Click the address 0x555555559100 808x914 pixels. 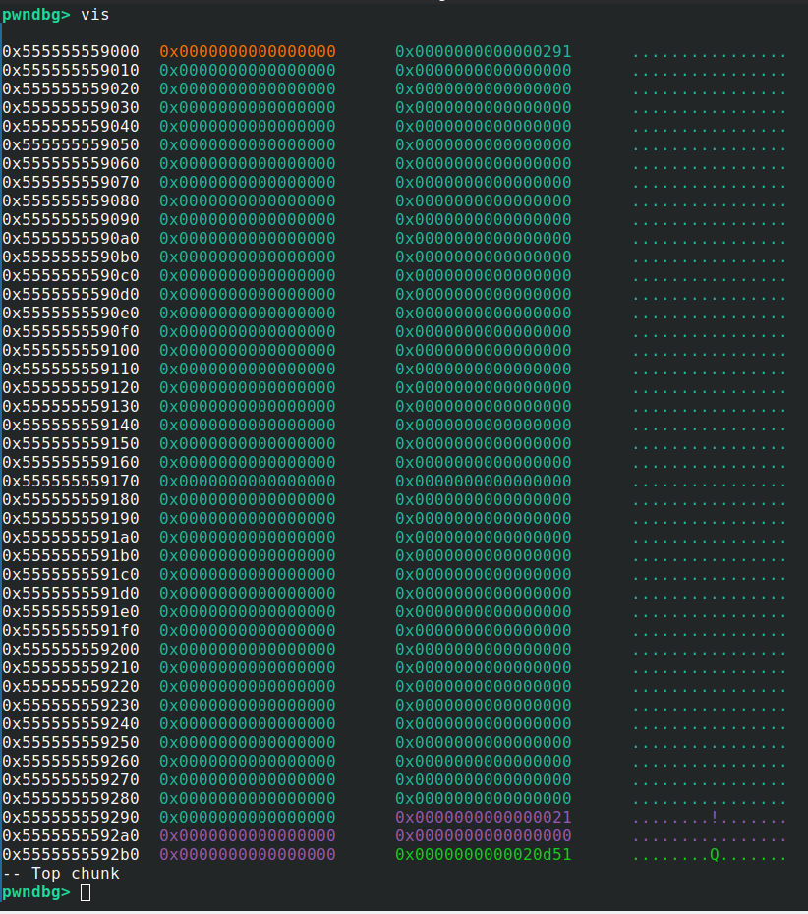(x=71, y=351)
